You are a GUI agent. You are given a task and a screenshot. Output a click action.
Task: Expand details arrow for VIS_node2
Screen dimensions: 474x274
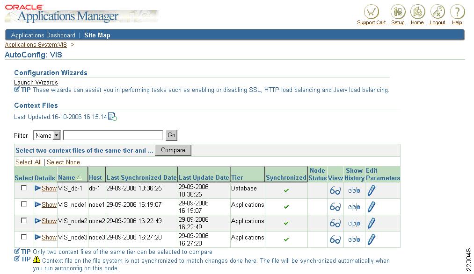(x=38, y=221)
